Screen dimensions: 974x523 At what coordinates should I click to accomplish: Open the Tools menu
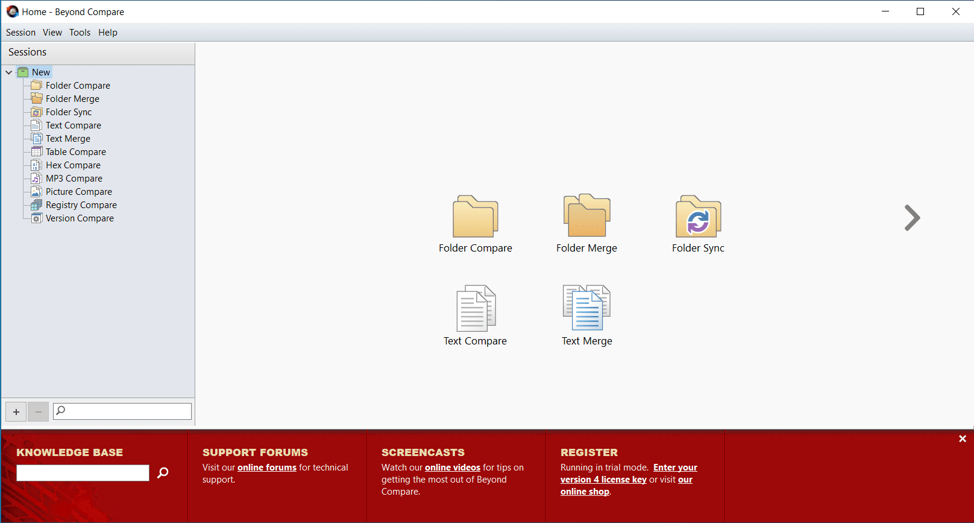click(x=80, y=33)
